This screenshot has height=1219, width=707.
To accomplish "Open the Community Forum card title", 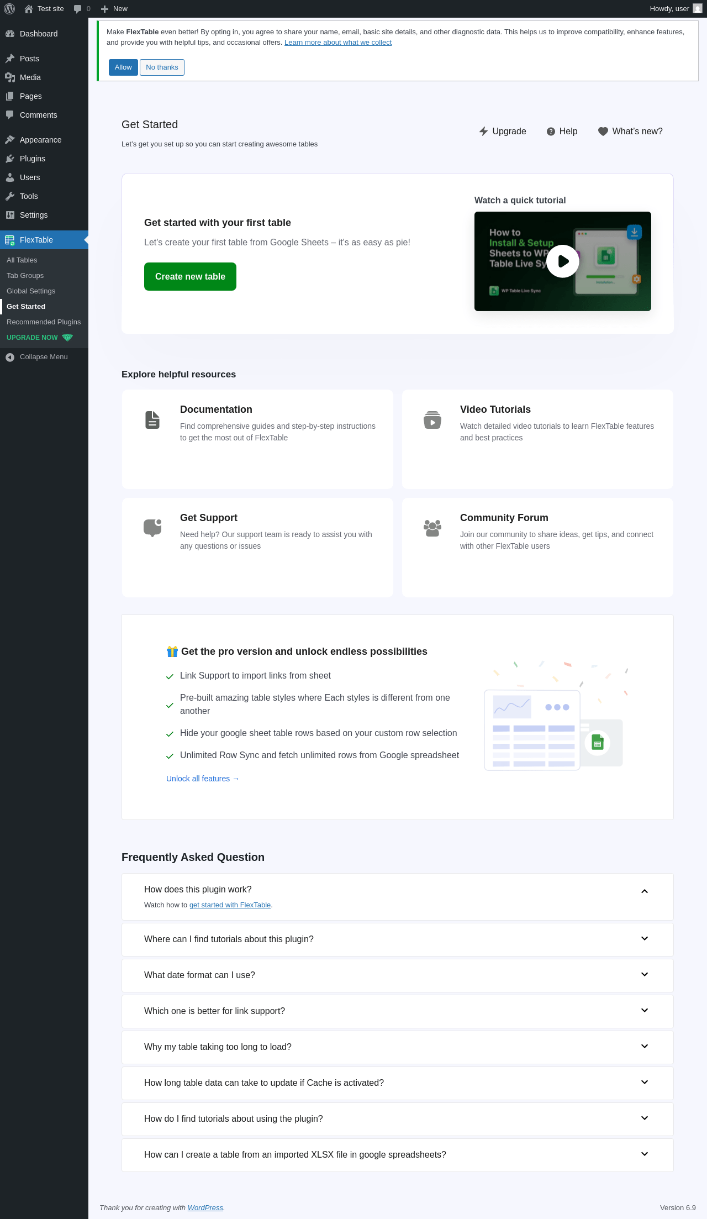I will (504, 518).
